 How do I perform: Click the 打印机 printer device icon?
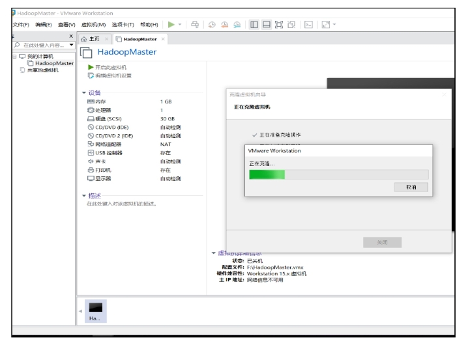pos(91,170)
